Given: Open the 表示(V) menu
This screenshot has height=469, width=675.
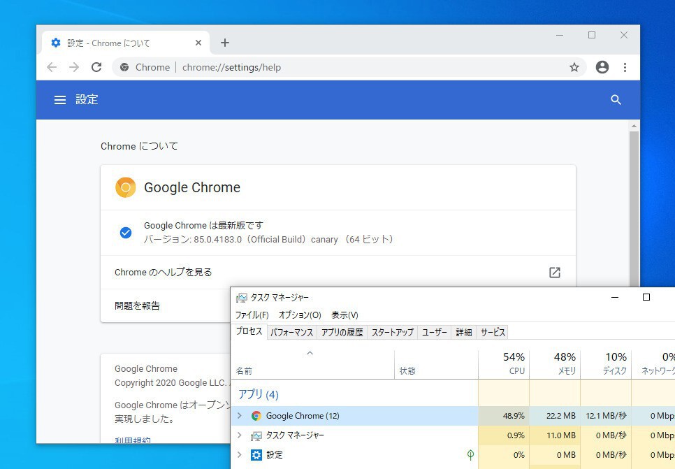Looking at the screenshot, I should point(344,315).
